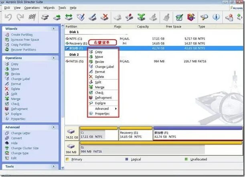Select Recovery (E:) partition row
This screenshot has height=177, width=245.
pos(154,43)
